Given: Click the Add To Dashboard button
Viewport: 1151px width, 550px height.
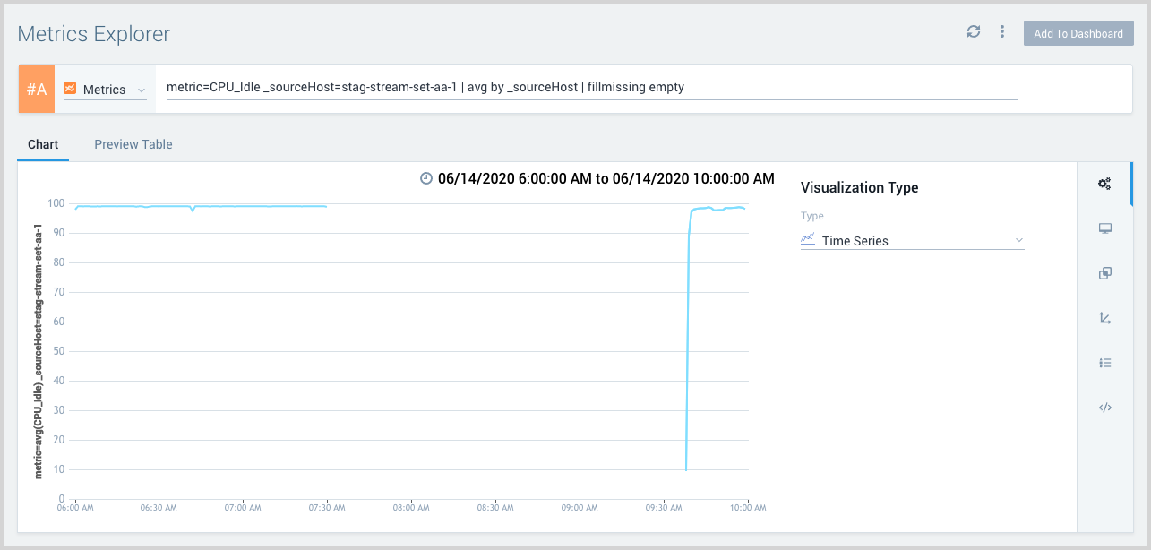Looking at the screenshot, I should coord(1078,34).
